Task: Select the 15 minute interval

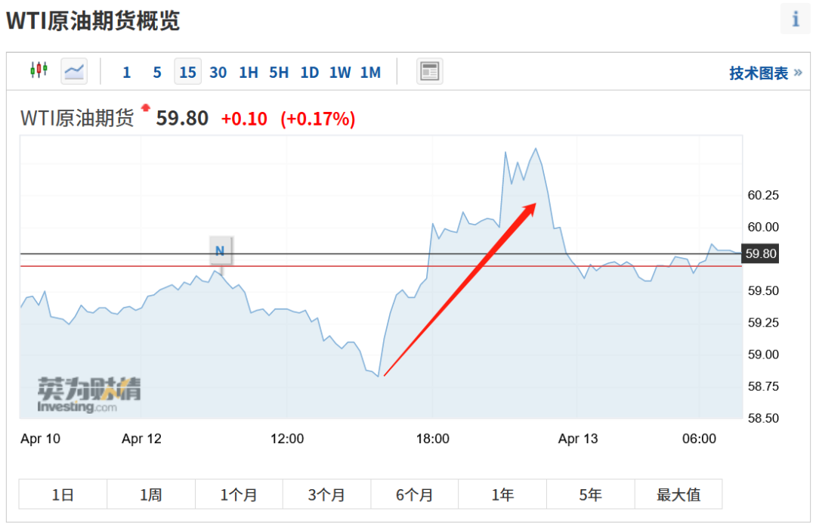Action: [188, 73]
